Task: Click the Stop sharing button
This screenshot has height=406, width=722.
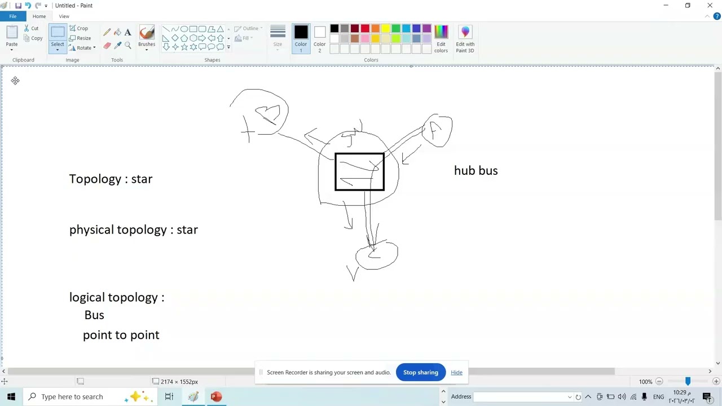Action: click(420, 372)
